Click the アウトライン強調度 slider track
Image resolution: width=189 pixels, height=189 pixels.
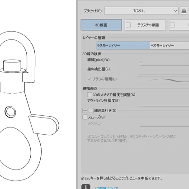164,106
